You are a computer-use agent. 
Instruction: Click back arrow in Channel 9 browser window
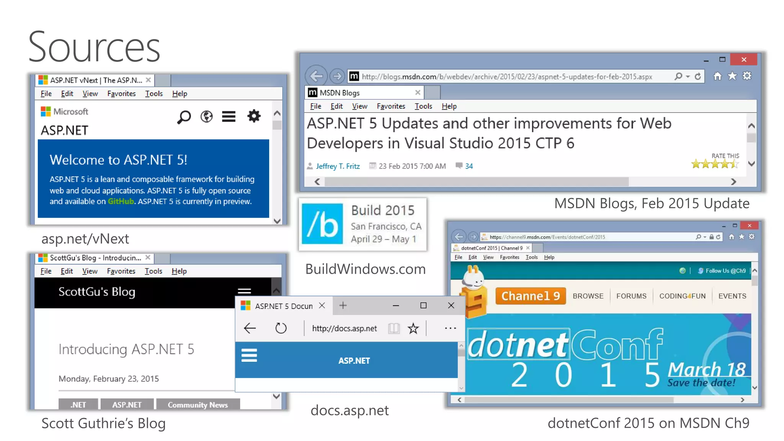(x=459, y=237)
